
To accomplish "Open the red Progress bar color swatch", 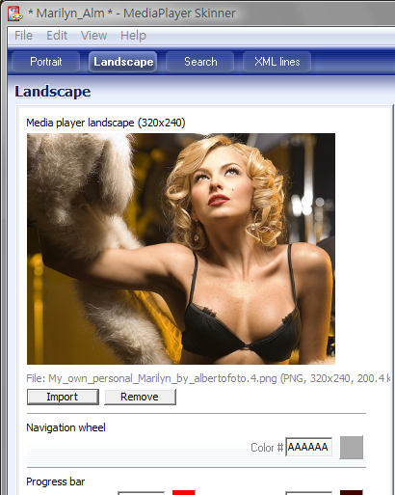I will [x=184, y=492].
